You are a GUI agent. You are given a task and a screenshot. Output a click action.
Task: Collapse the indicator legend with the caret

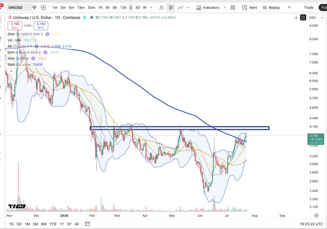11,71
